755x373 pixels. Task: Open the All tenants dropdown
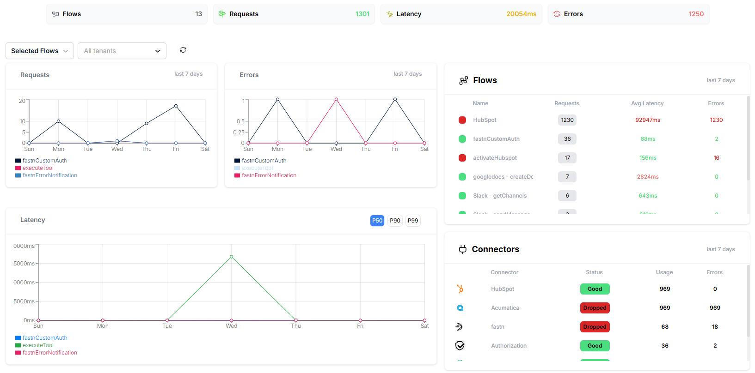tap(122, 51)
